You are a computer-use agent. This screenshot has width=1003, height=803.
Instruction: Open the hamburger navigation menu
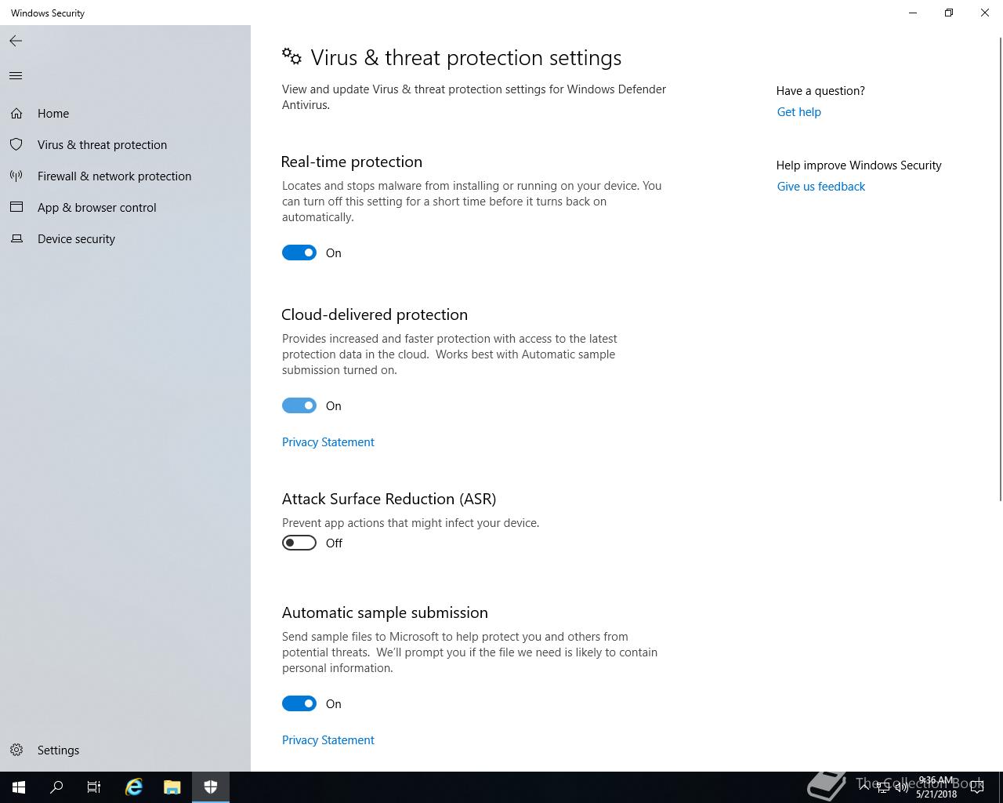[x=16, y=75]
